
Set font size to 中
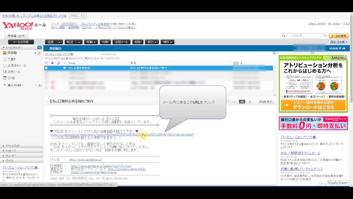click(242, 102)
